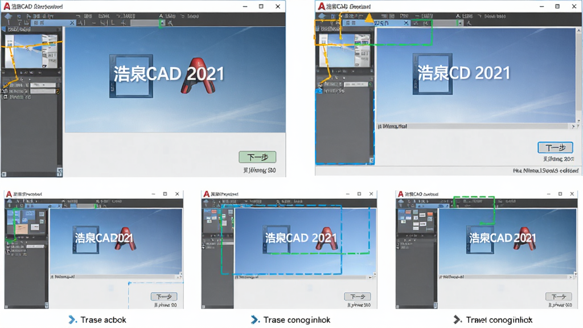Minimize the top-right window

tap(541, 6)
